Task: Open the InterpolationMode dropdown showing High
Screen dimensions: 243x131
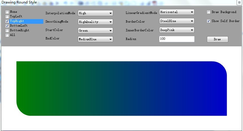Action: pyautogui.click(x=95, y=13)
